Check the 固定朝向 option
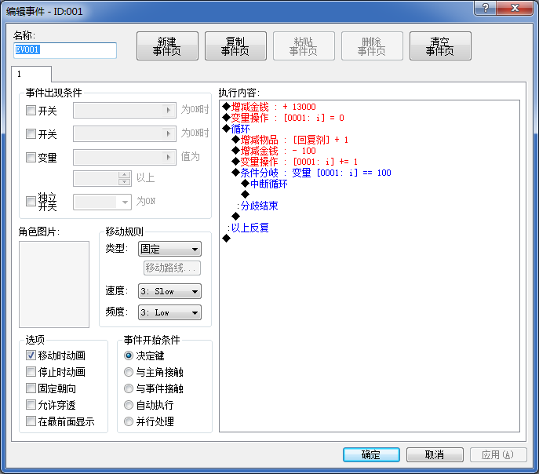Image resolution: width=539 pixels, height=474 pixels. (31, 388)
